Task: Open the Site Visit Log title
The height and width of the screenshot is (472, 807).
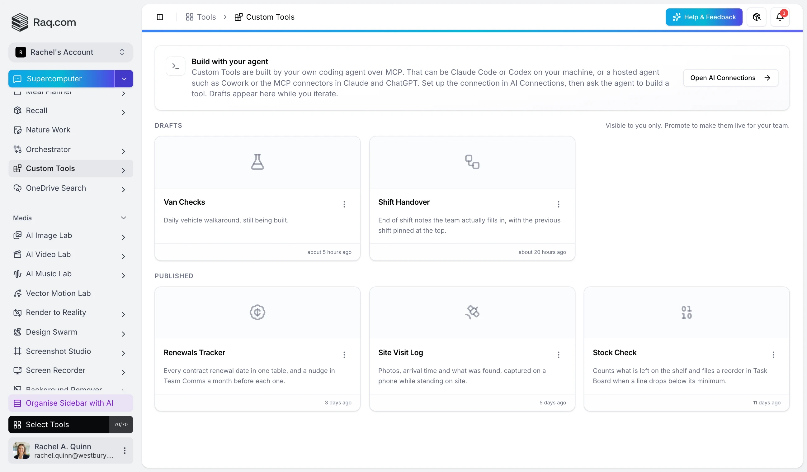Action: coord(400,352)
